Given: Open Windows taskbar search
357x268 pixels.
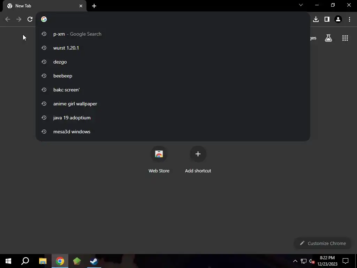Looking at the screenshot, I should click(25, 261).
